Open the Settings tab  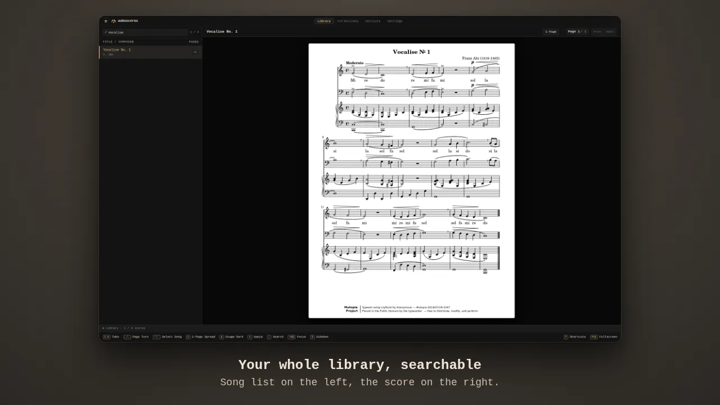(x=395, y=21)
